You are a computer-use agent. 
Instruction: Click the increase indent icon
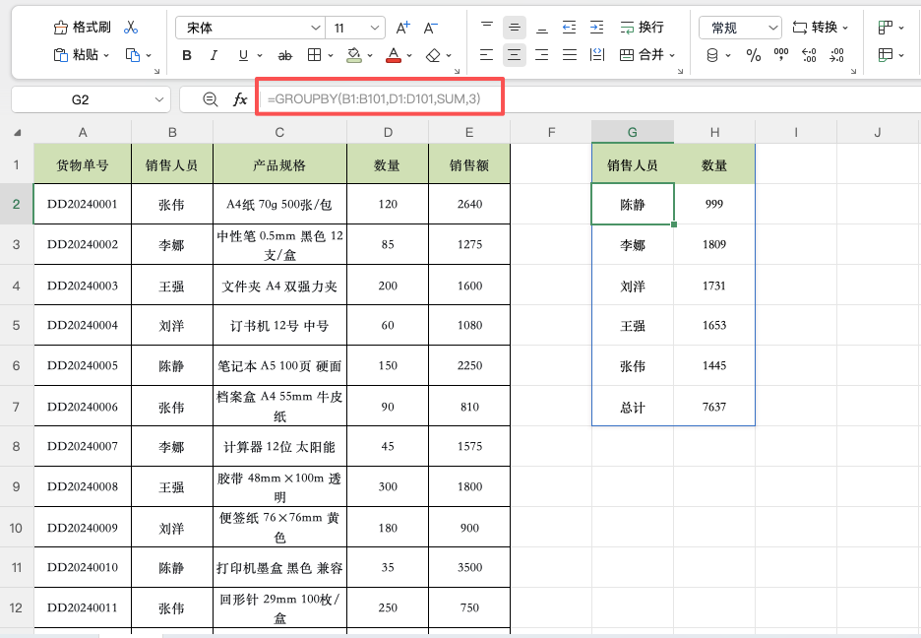click(x=596, y=27)
